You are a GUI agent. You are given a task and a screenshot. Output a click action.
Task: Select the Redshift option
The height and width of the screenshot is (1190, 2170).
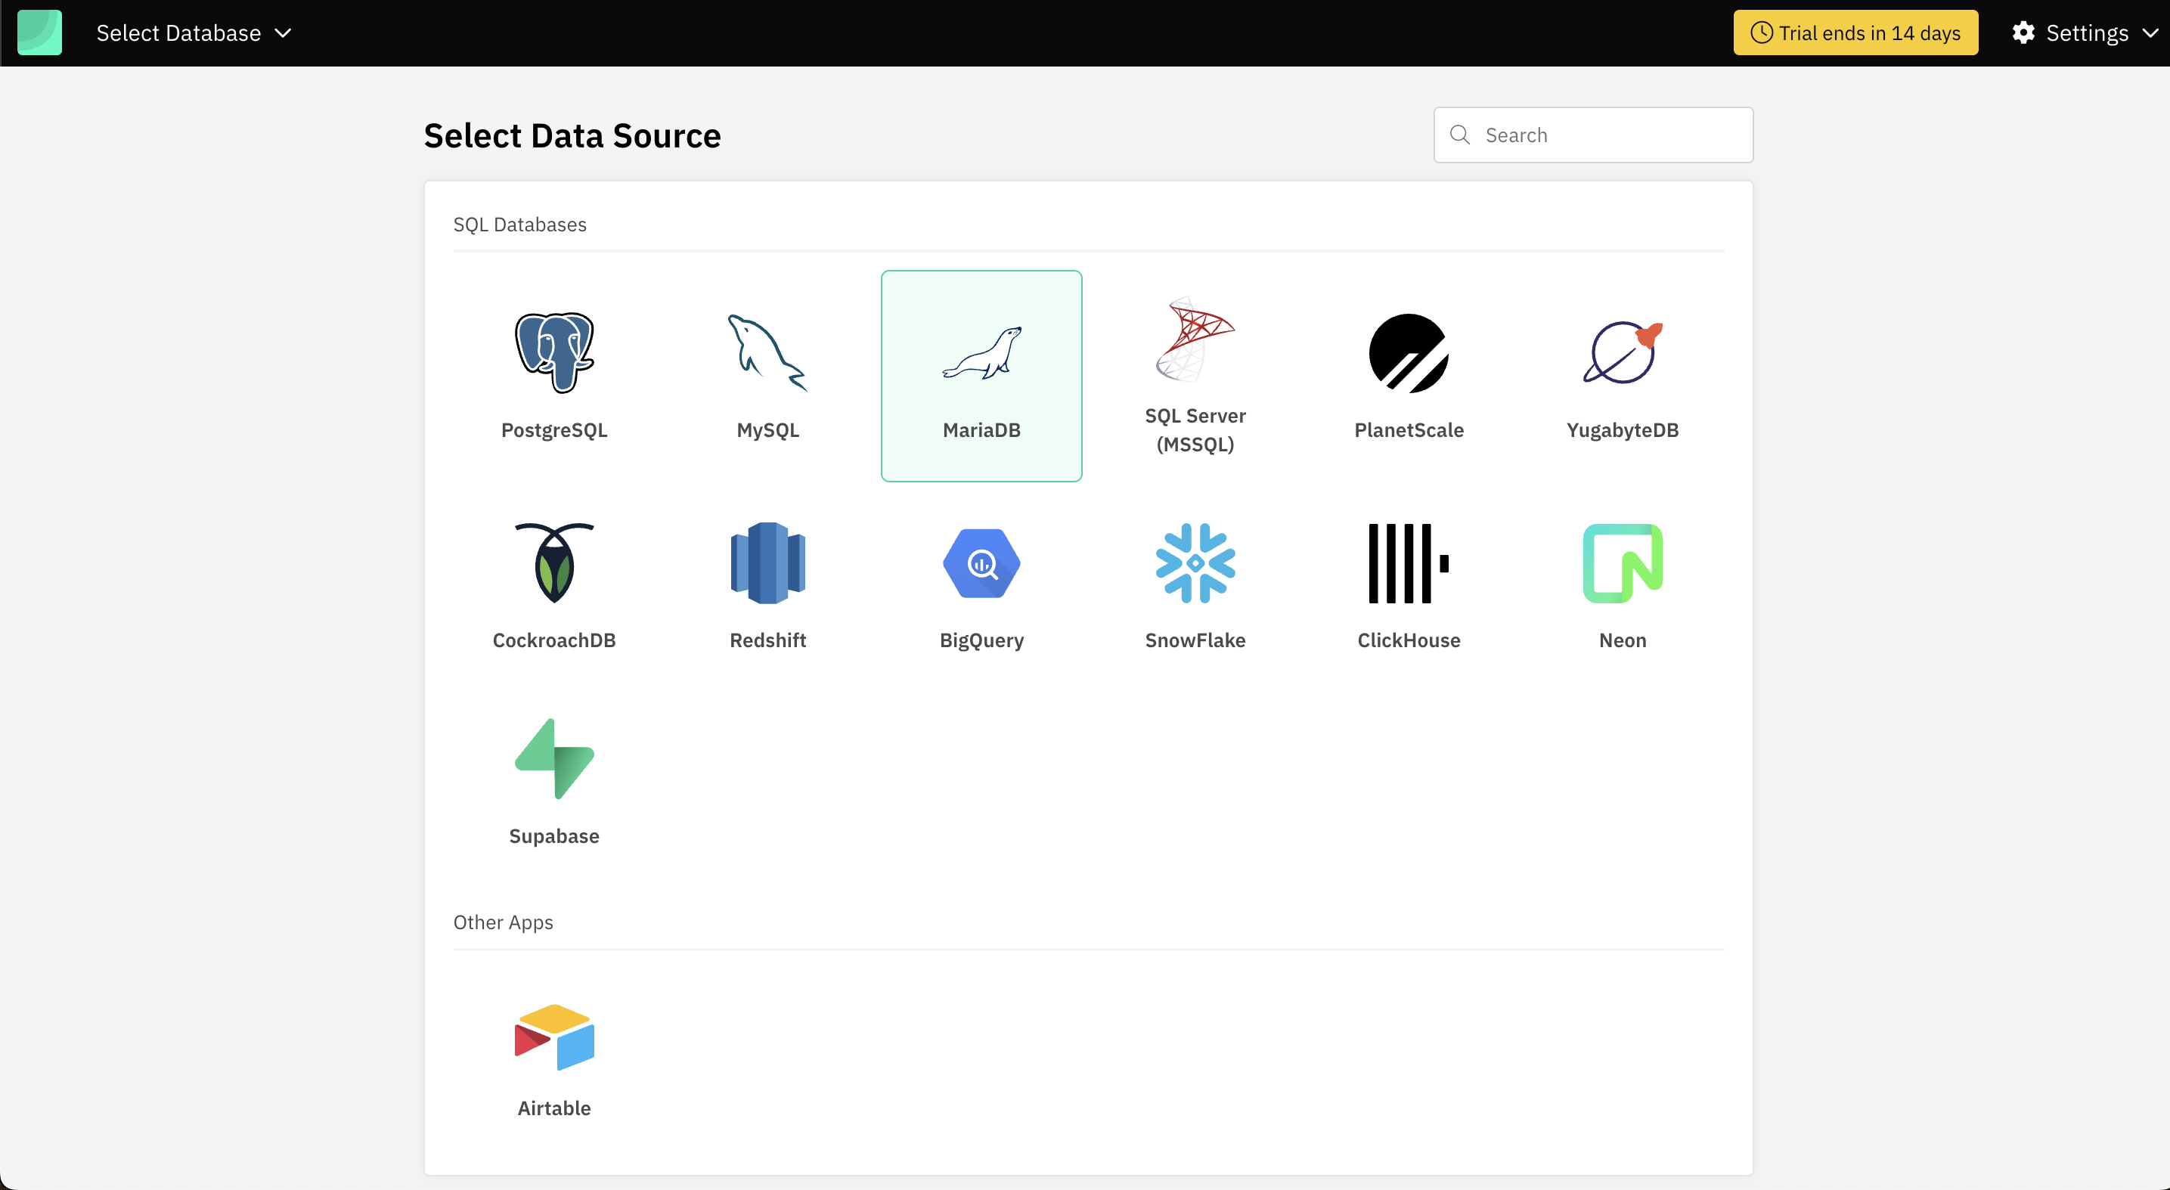(x=767, y=587)
